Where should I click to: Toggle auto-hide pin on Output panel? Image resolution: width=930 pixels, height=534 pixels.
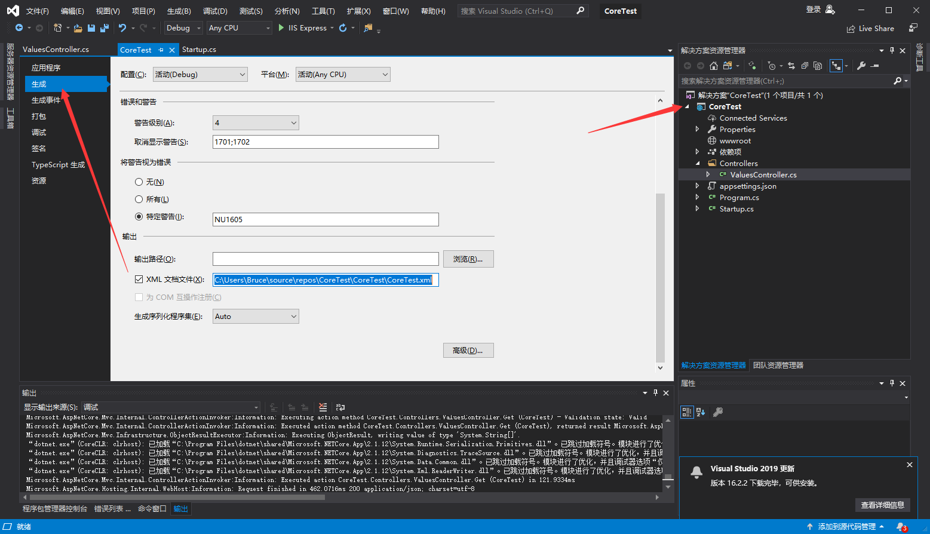655,392
